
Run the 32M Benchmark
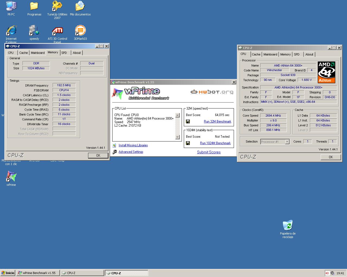pyautogui.click(x=217, y=121)
